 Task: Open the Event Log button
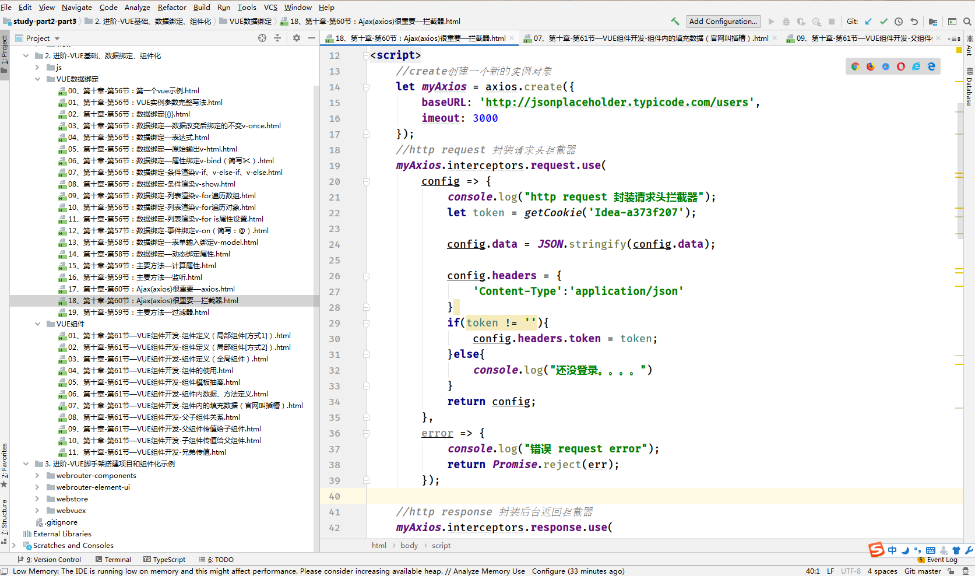938,560
